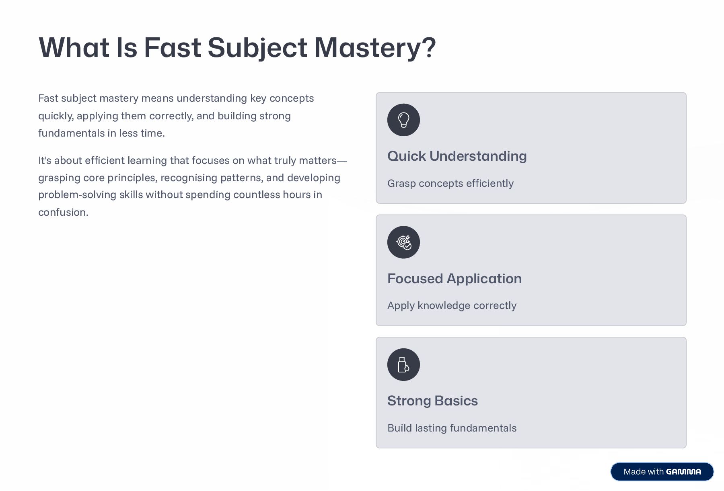Select the Strong Basics heading
This screenshot has height=491, width=724.
point(432,401)
